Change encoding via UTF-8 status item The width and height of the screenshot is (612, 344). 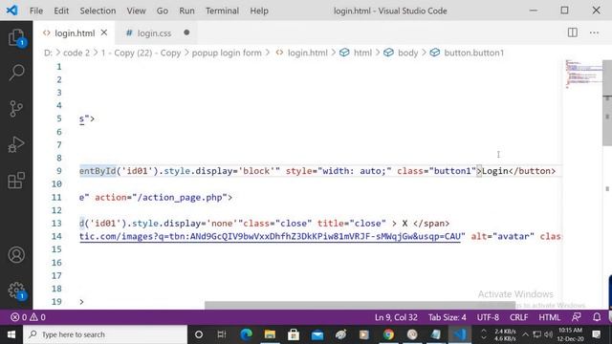tap(488, 317)
